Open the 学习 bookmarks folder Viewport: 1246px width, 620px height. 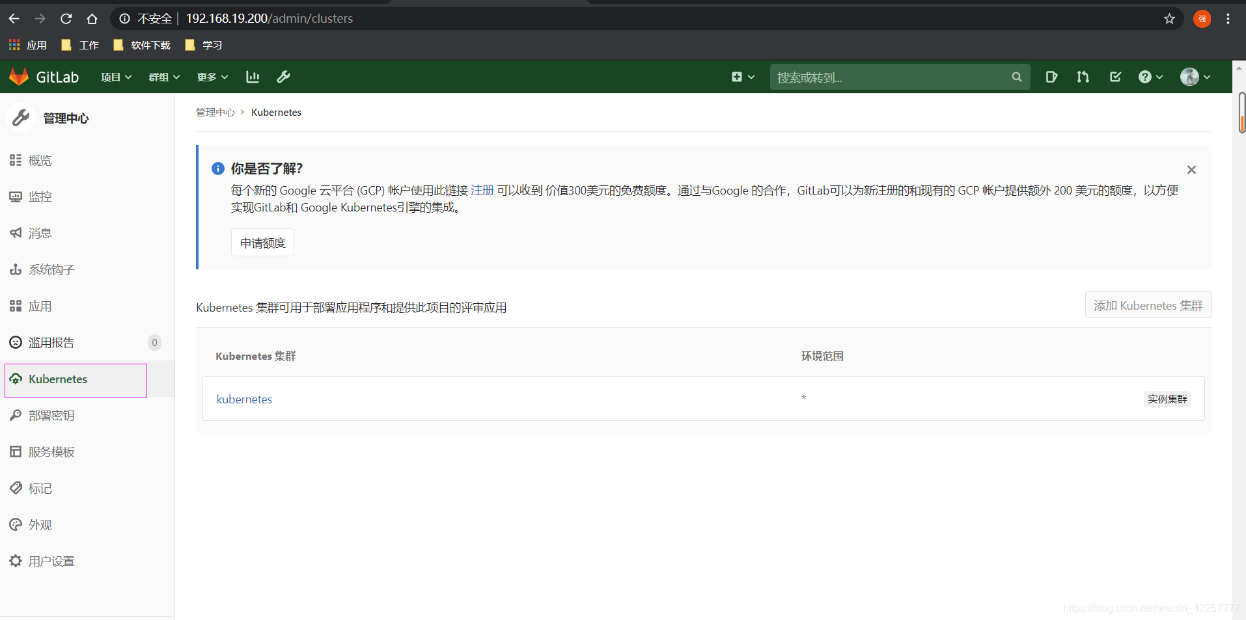tap(203, 45)
